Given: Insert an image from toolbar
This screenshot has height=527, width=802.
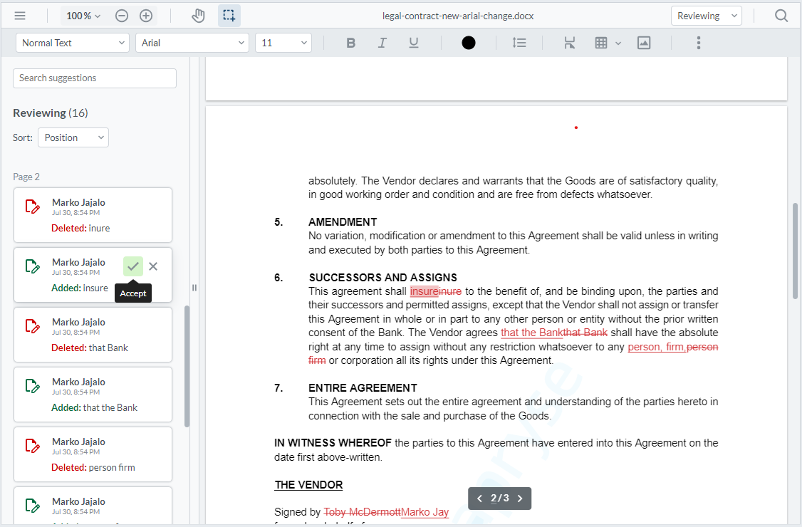Looking at the screenshot, I should (x=644, y=43).
